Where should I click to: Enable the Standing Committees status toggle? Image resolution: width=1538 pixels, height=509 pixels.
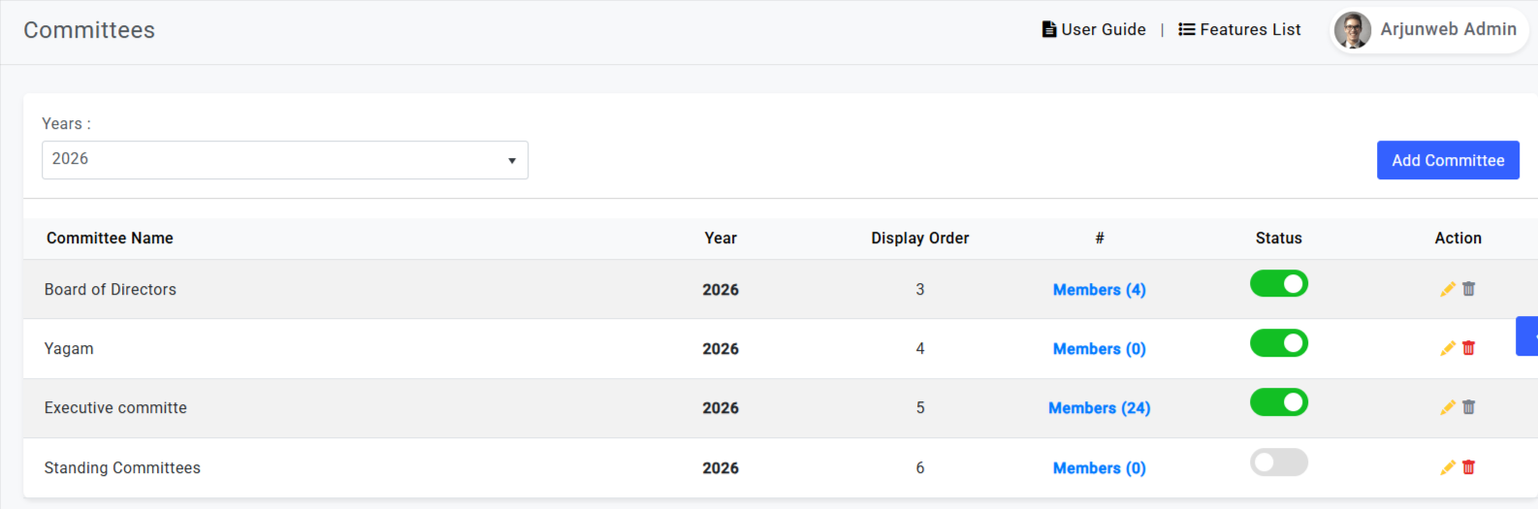tap(1279, 461)
